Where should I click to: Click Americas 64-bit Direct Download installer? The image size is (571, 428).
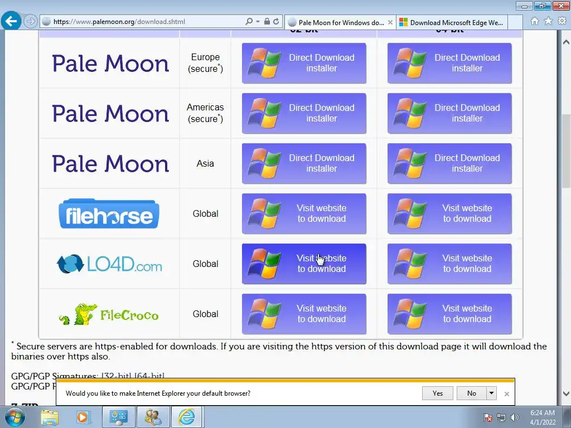[449, 114]
